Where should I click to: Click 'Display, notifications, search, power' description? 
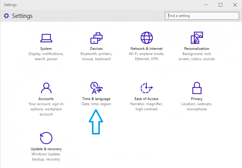[x=46, y=56]
